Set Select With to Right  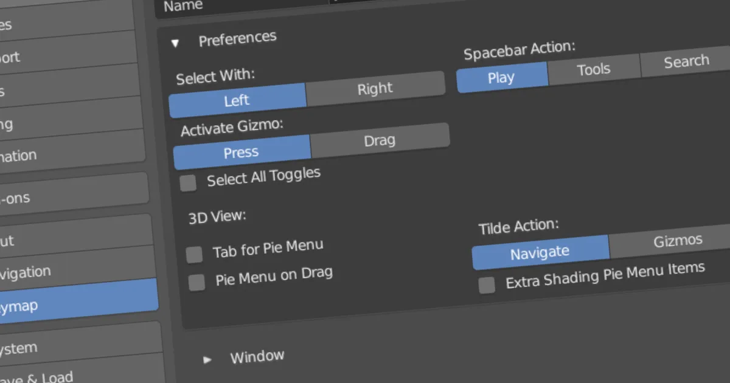[375, 89]
